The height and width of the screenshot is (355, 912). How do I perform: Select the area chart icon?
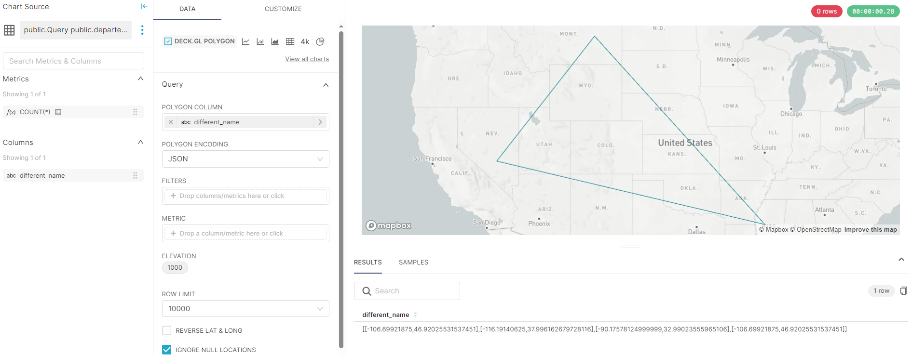pyautogui.click(x=275, y=41)
